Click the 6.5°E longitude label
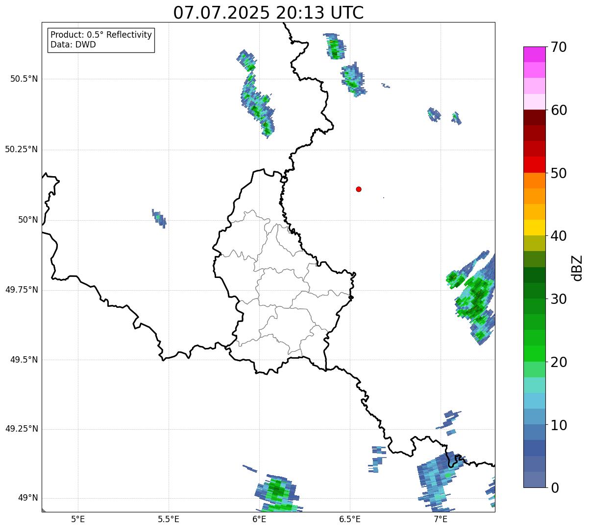Viewport: 589px width, 529px height. (350, 519)
